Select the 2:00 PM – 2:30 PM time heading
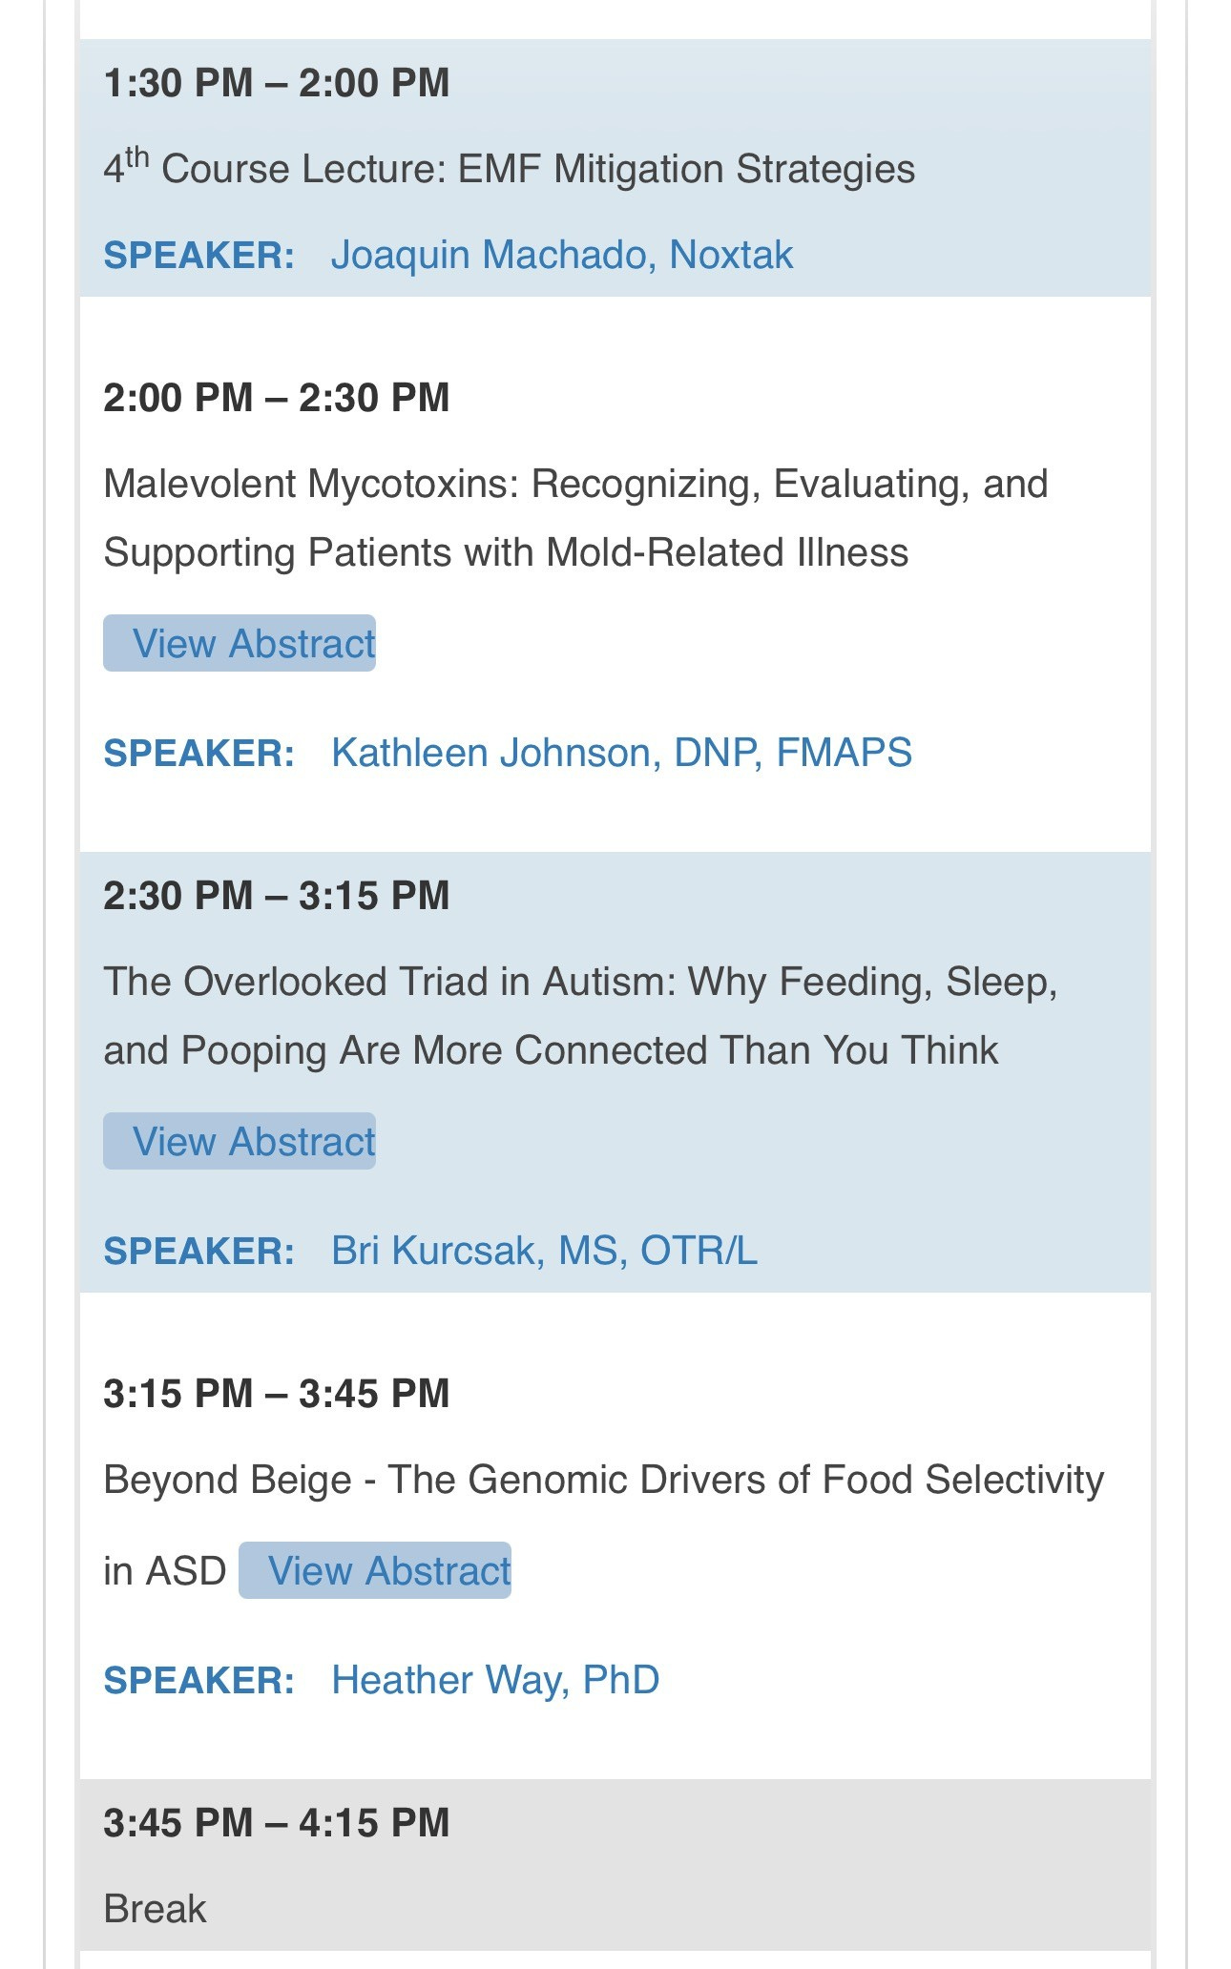This screenshot has width=1231, height=1969. (277, 398)
